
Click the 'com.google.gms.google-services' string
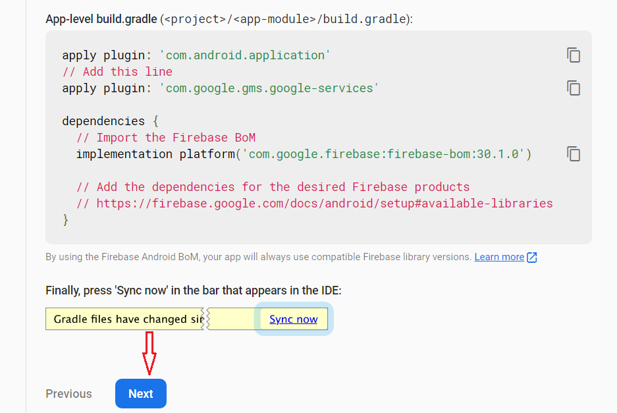pos(269,88)
